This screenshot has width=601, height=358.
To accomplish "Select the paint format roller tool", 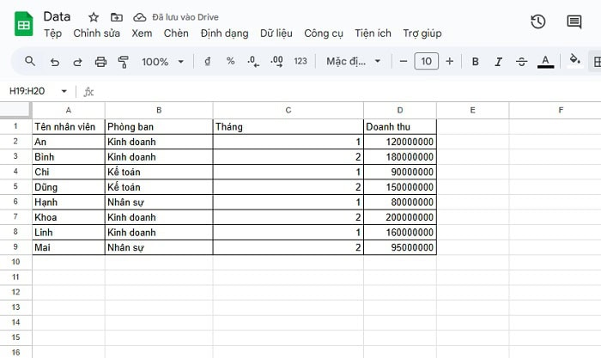I will coord(123,62).
